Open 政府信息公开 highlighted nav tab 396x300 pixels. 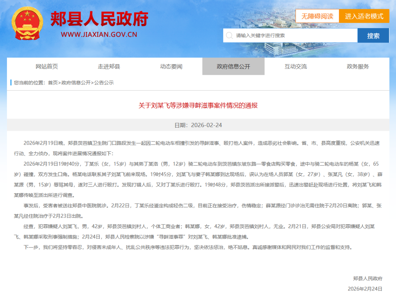[233, 66]
